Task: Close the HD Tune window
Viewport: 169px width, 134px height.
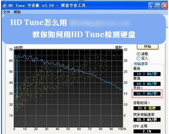Action: 165,6
